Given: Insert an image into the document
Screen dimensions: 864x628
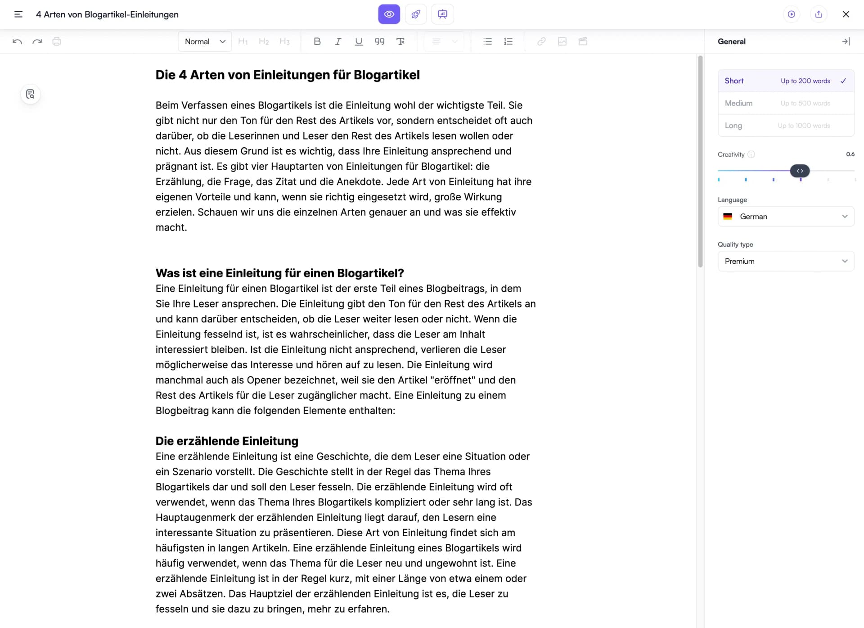Looking at the screenshot, I should (x=562, y=41).
